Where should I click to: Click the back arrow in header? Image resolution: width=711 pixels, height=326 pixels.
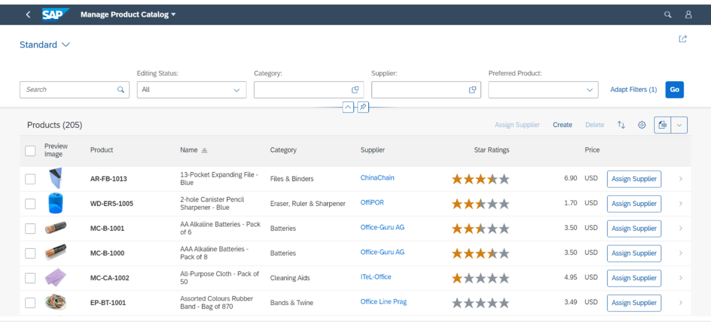[28, 15]
